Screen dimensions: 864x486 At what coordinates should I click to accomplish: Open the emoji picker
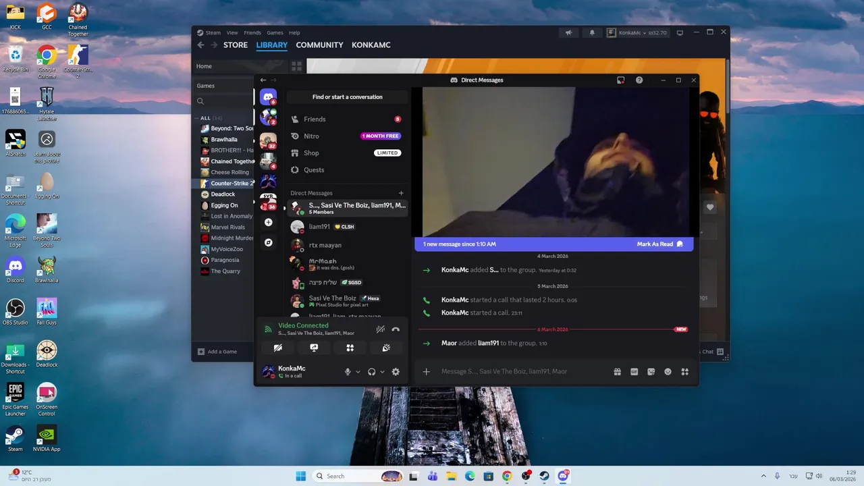point(668,371)
